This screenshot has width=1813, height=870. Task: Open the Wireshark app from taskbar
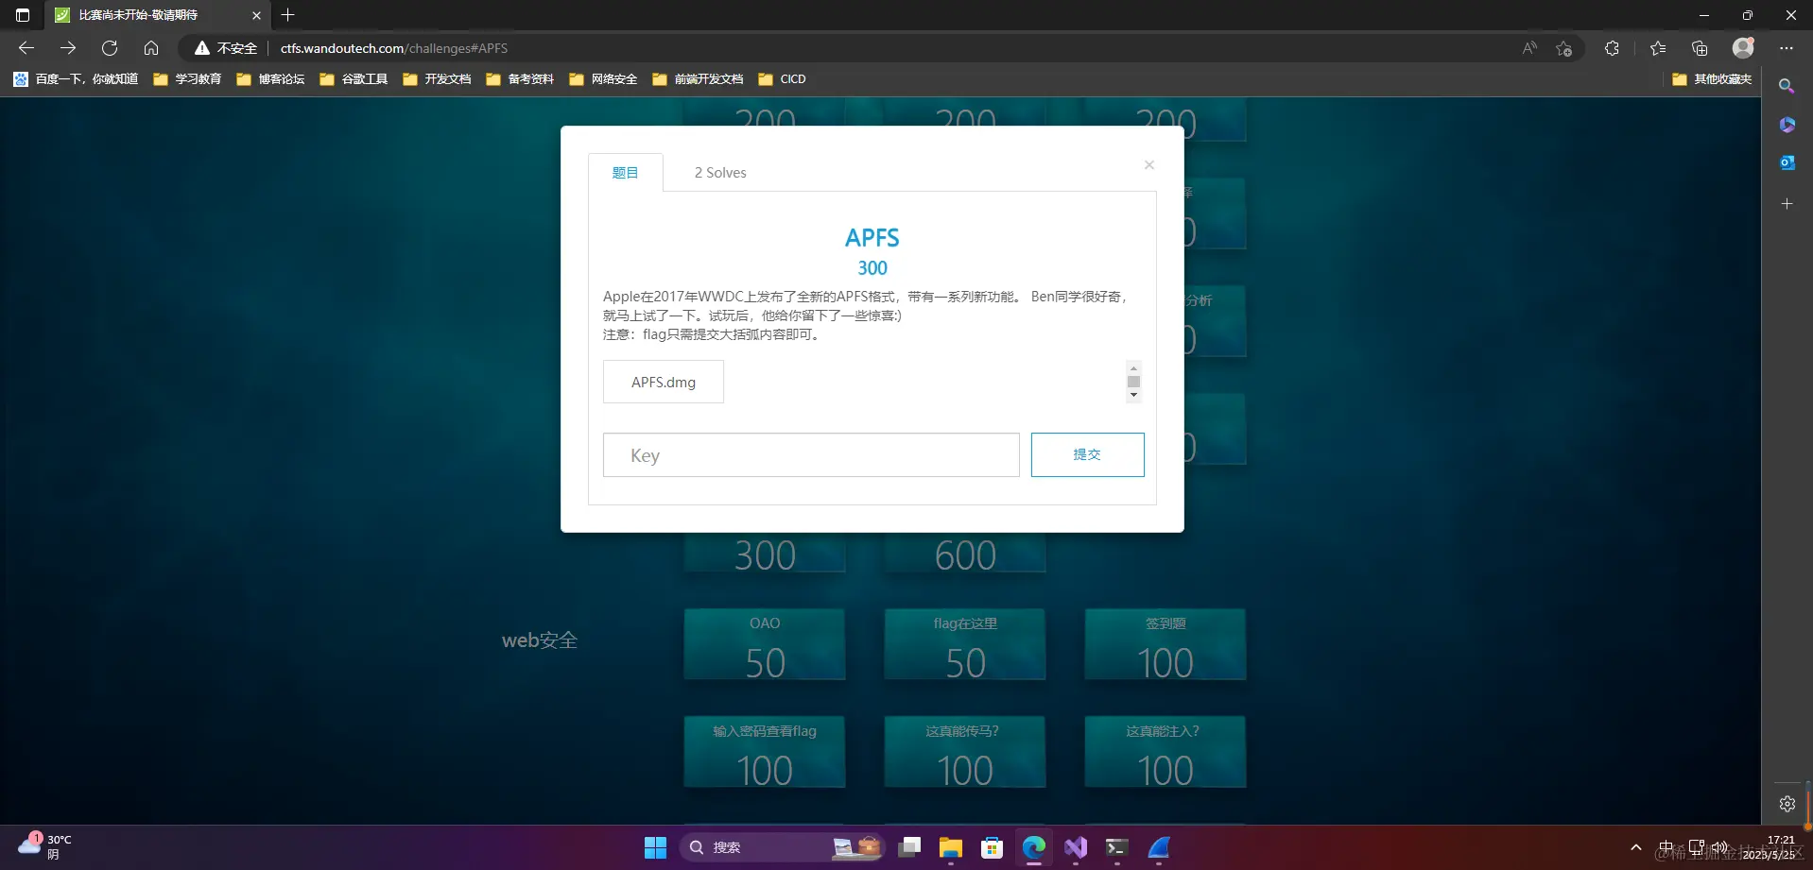1159,847
